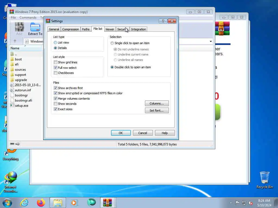
Task: Click the Cancel button
Action: click(x=143, y=133)
